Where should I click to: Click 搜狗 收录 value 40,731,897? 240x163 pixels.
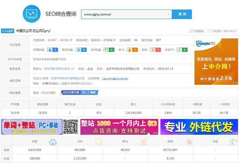point(170,150)
